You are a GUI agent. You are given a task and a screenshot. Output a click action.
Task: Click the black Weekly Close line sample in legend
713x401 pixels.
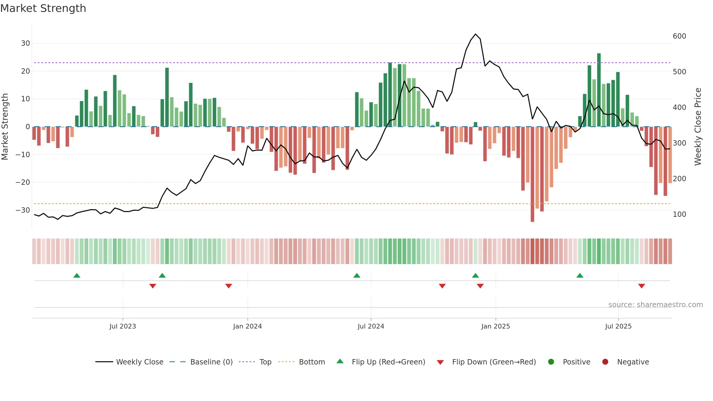[104, 362]
